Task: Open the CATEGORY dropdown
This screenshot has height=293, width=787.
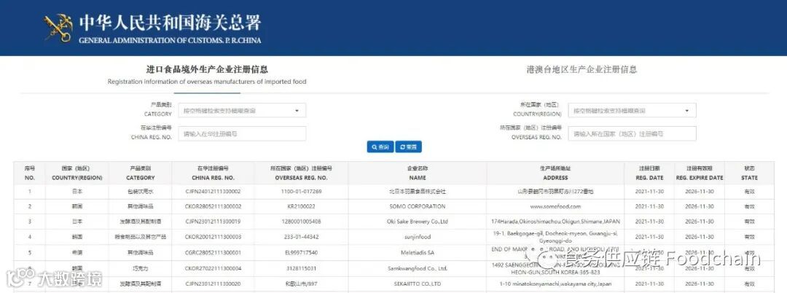Action: pyautogui.click(x=242, y=110)
